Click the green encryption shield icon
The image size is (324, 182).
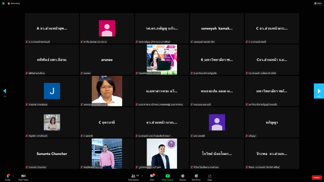pyautogui.click(x=3, y=3)
